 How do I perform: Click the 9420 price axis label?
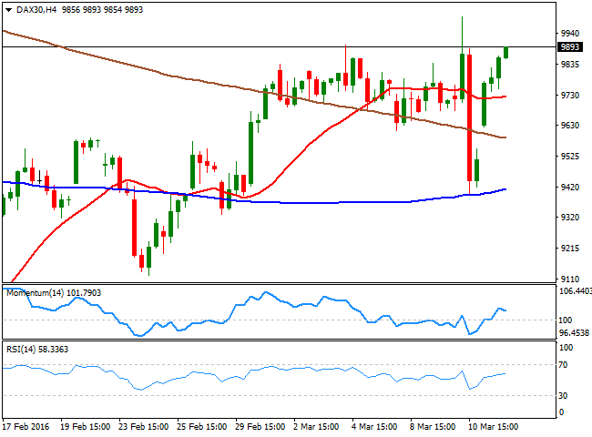[570, 187]
